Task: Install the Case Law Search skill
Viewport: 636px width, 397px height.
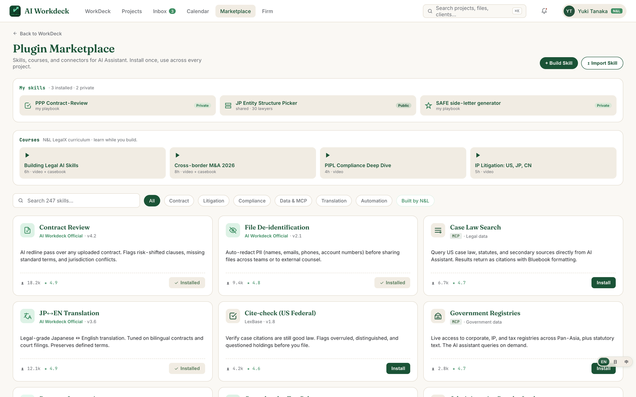Action: point(603,283)
